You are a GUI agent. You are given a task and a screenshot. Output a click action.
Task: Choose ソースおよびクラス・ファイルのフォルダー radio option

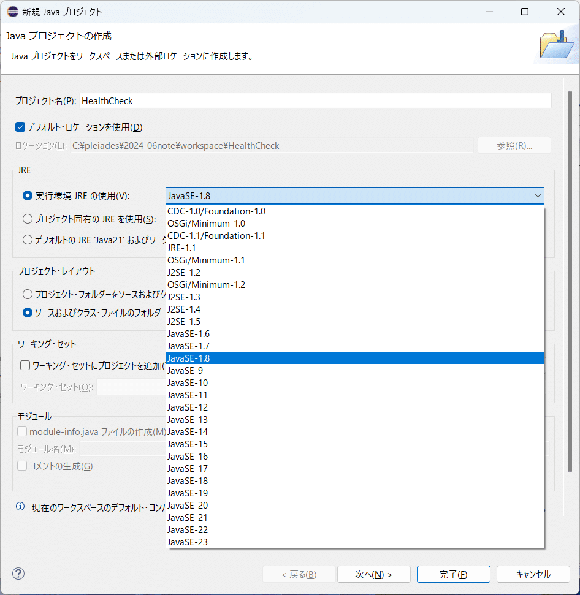click(x=28, y=313)
